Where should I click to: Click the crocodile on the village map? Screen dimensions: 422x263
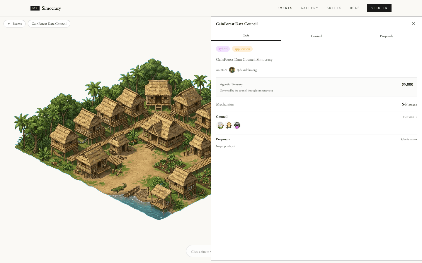[x=119, y=188]
